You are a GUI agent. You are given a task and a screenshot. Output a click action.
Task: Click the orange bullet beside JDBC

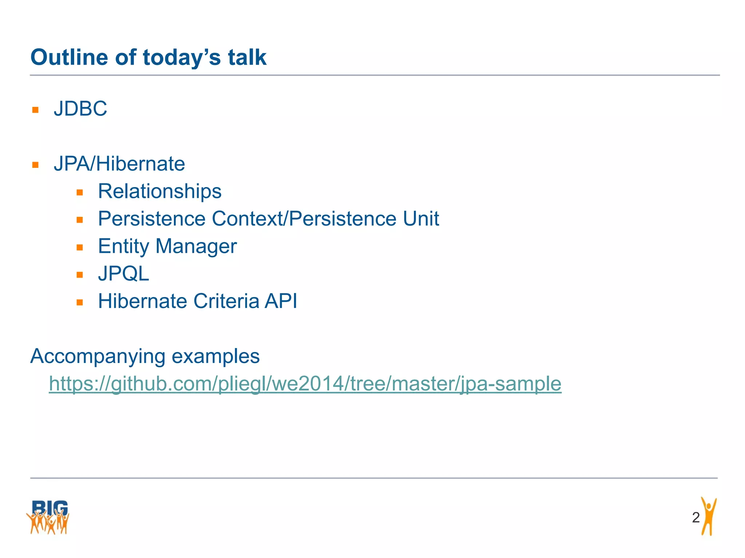[35, 110]
